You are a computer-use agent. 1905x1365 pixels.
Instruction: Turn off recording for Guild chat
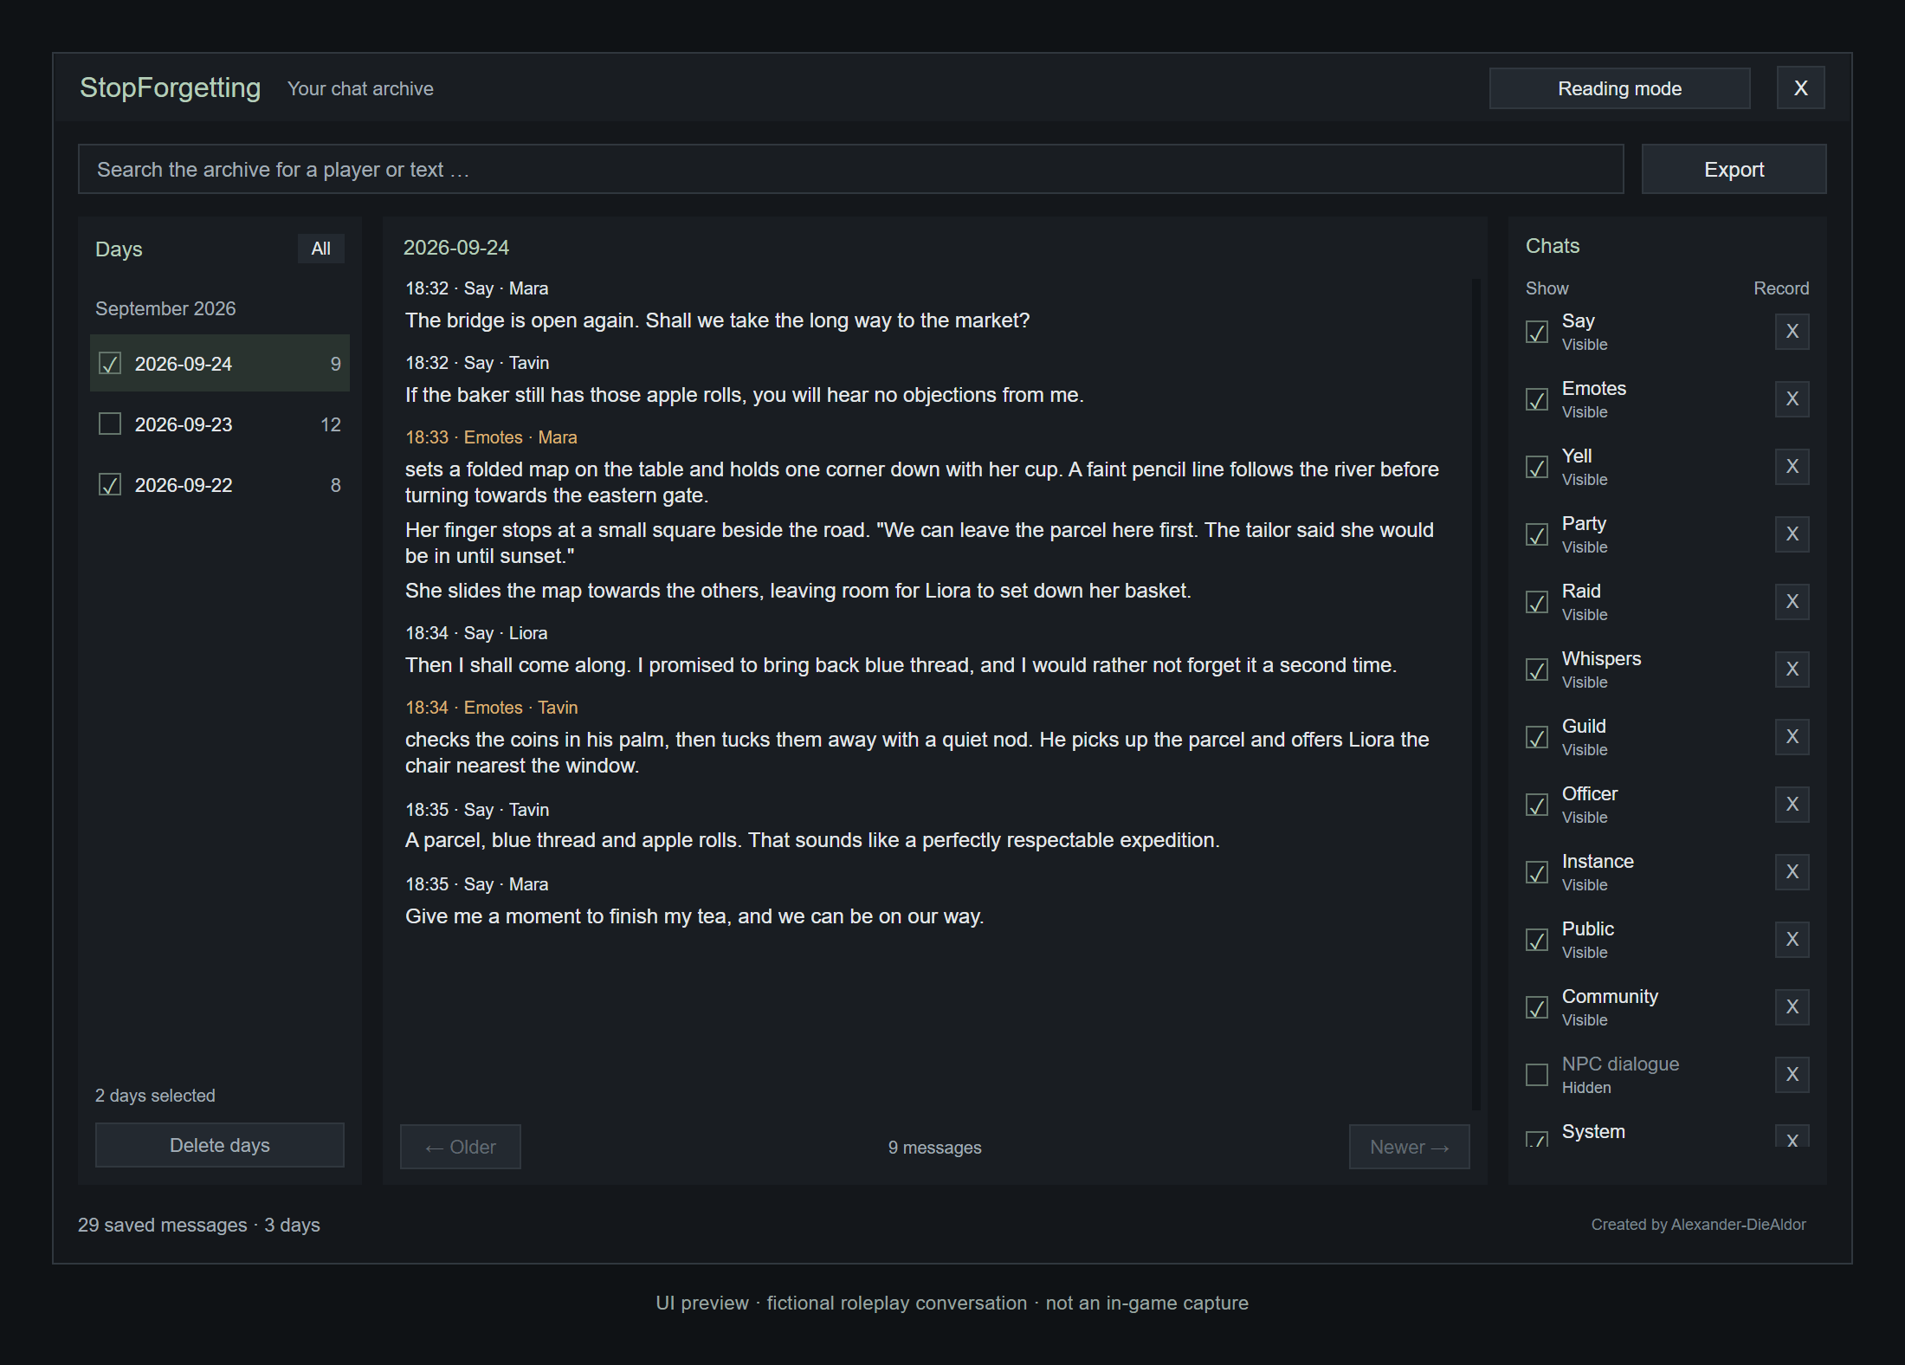pos(1792,737)
